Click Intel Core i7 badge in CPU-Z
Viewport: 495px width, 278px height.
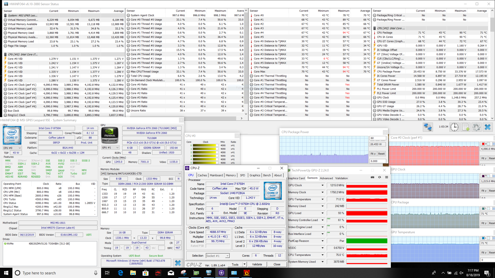(273, 190)
